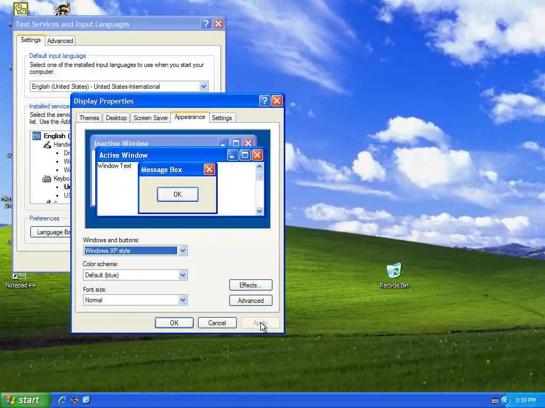This screenshot has height=408, width=545.
Task: Click the preview scrollbar down arrow
Action: click(259, 211)
